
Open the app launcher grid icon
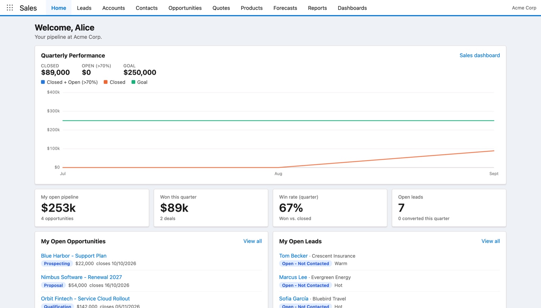pos(10,7)
